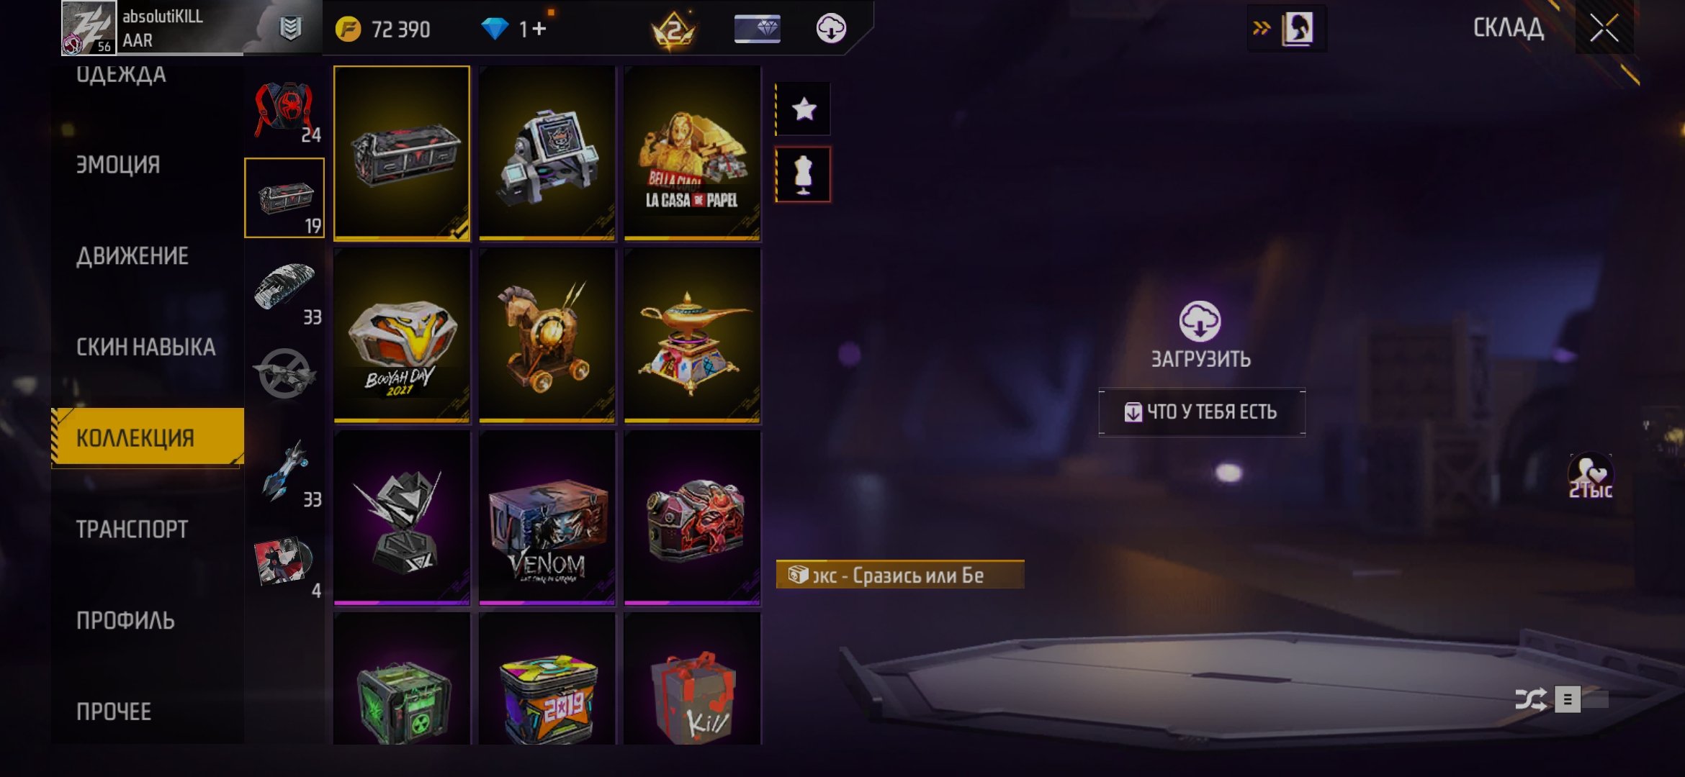Expand the double-arrow panel at top
Image resolution: width=1685 pixels, height=777 pixels.
coord(1261,29)
